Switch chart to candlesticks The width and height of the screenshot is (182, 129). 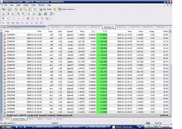click(8, 14)
